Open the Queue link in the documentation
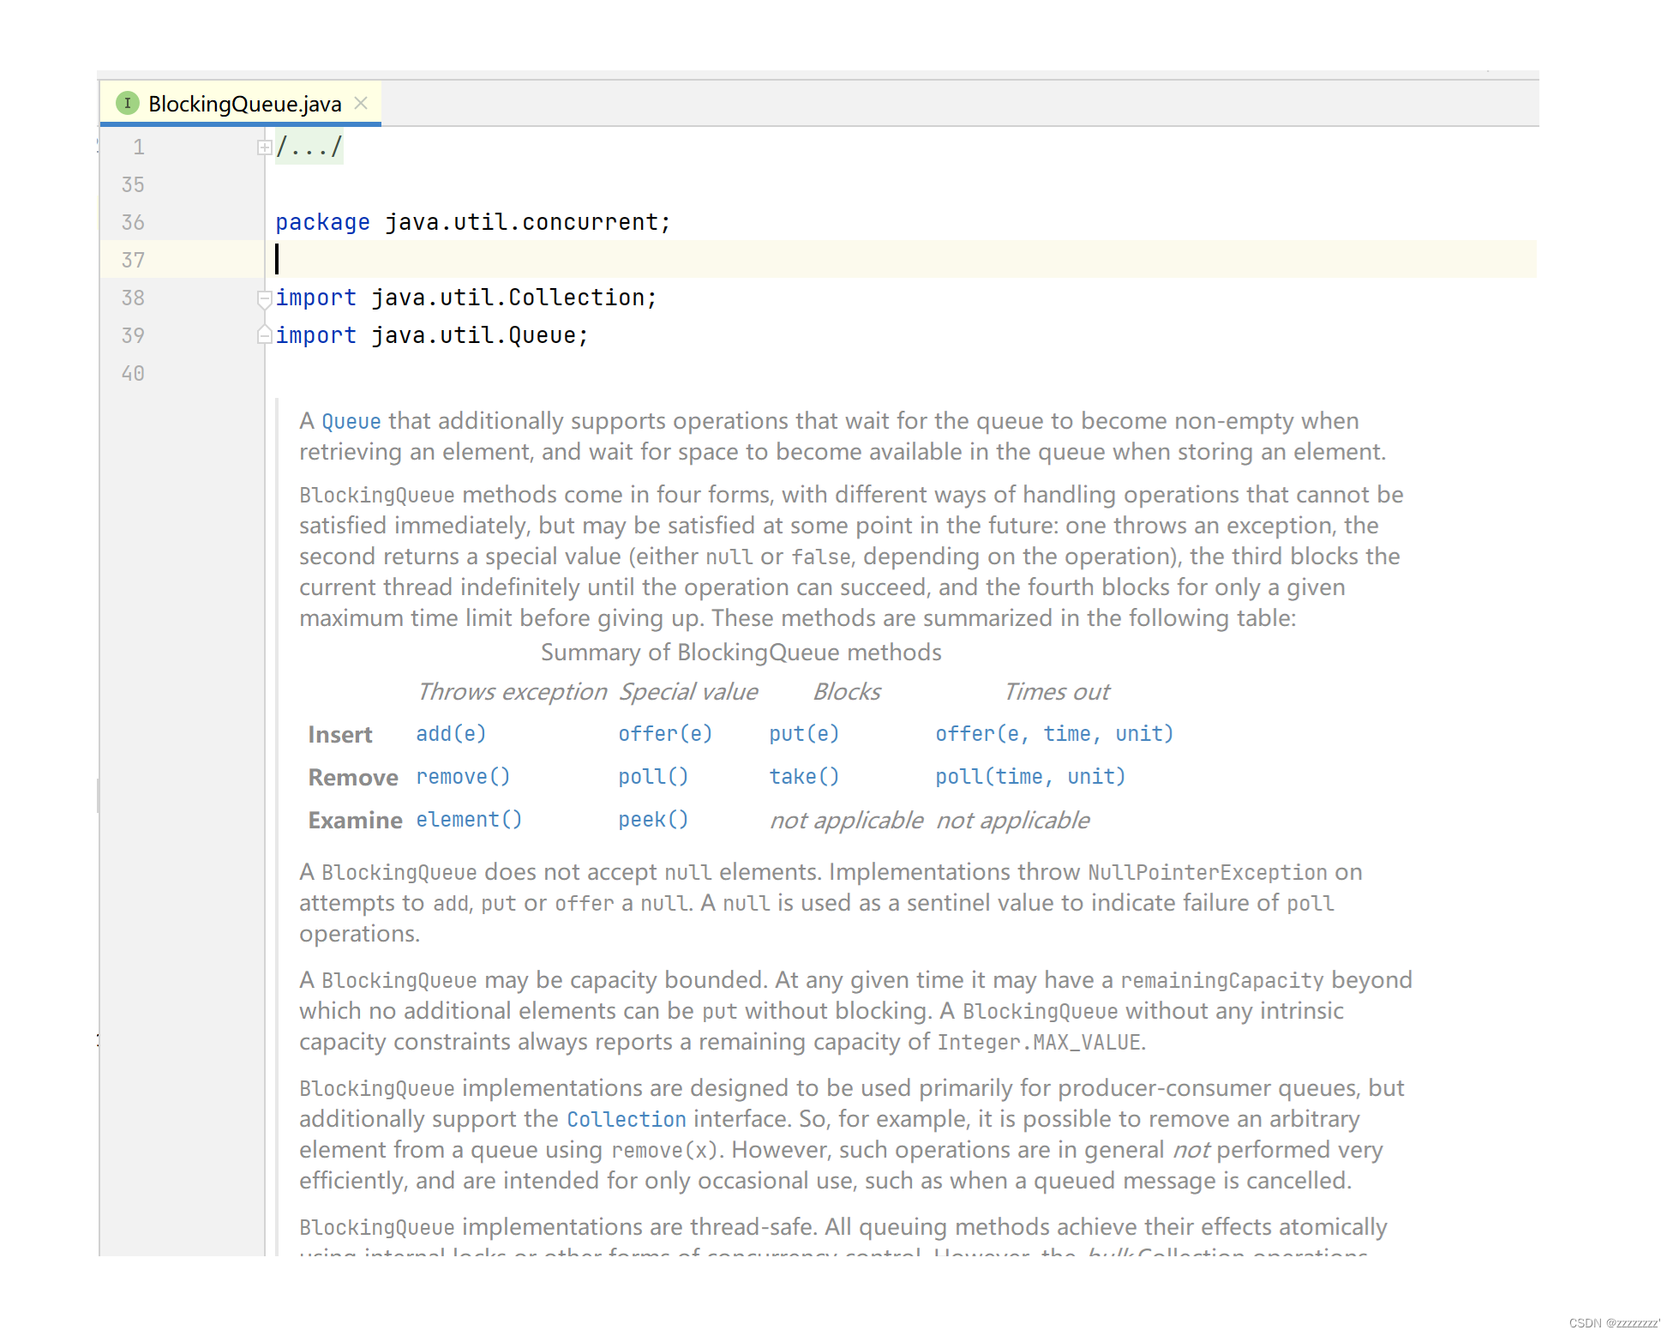Screen dimensions: 1673x1336 [351, 421]
